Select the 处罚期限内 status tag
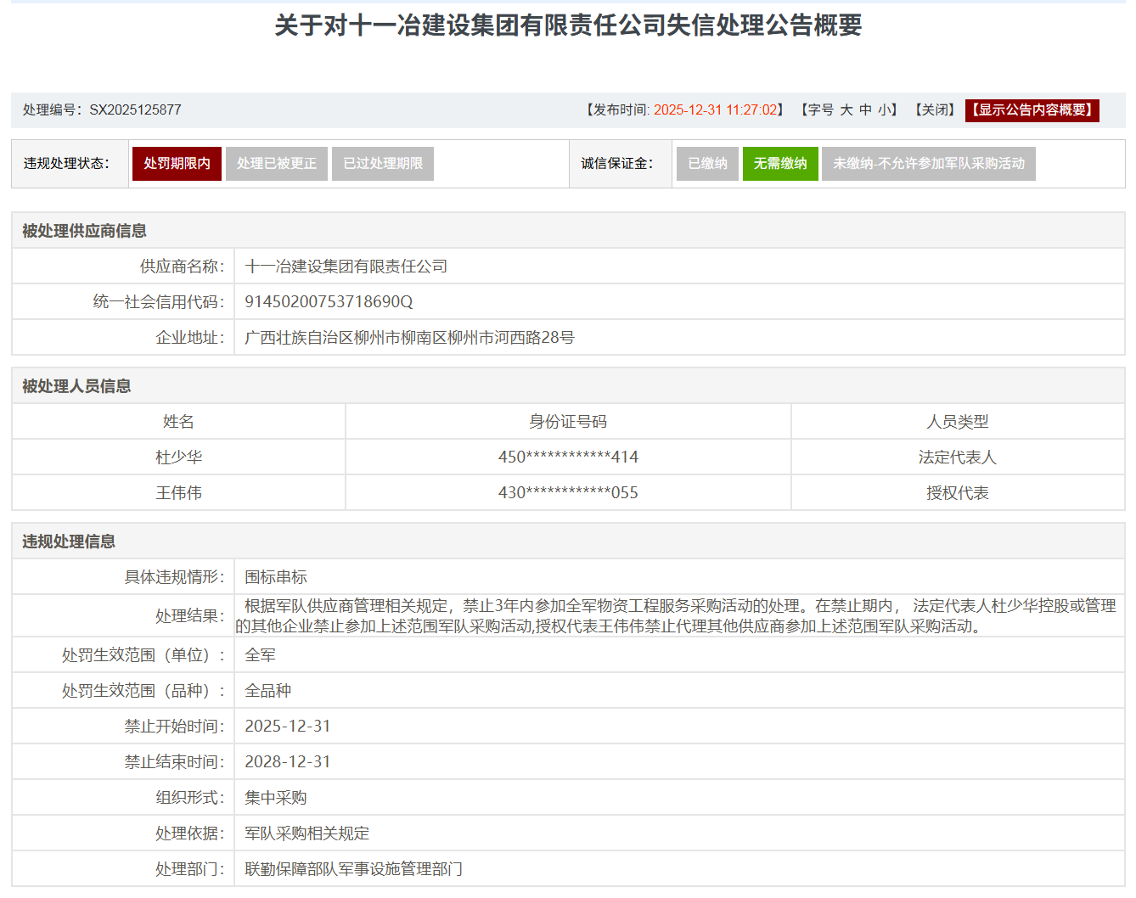The image size is (1136, 898). [177, 164]
